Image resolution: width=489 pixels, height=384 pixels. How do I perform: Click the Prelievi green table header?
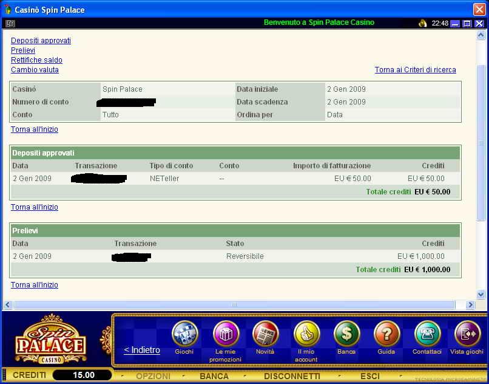tap(235, 231)
